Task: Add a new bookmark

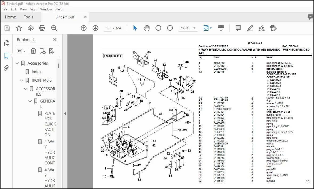Action: coord(42,51)
